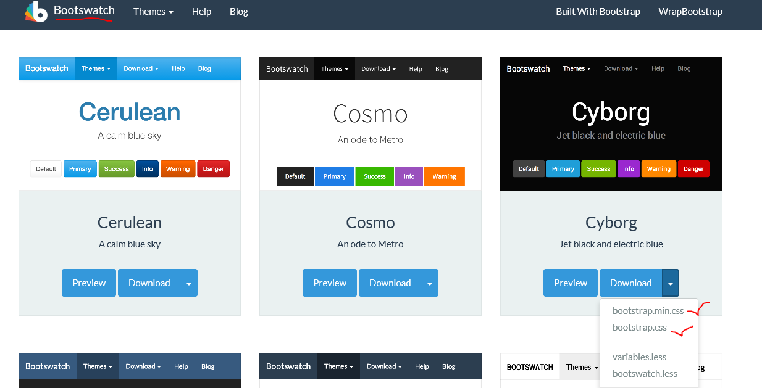Image resolution: width=762 pixels, height=388 pixels.
Task: Click the Cosmo theme thumbnail heading
Action: click(371, 114)
